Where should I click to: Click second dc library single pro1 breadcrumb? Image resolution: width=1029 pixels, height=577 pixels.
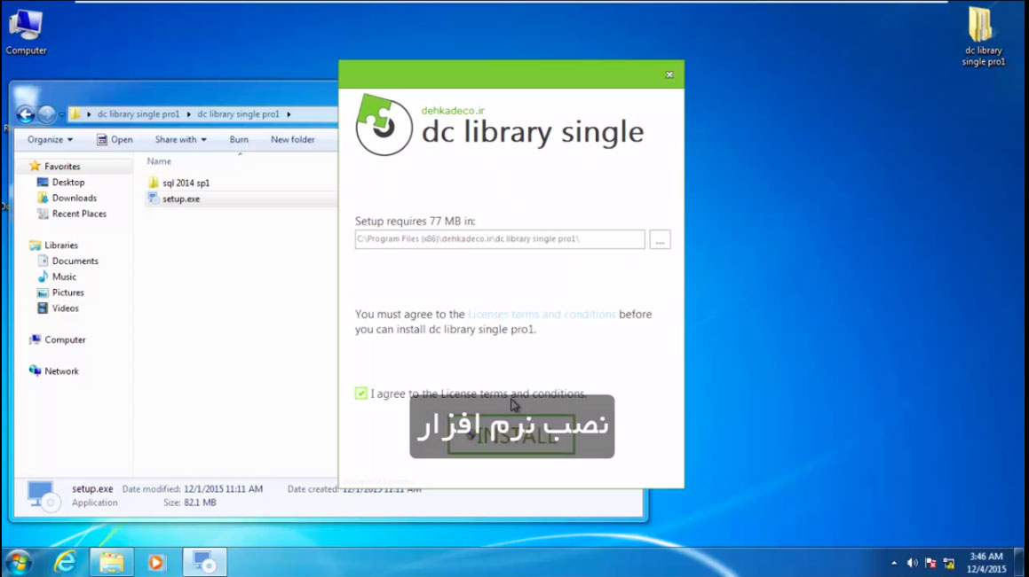(238, 114)
